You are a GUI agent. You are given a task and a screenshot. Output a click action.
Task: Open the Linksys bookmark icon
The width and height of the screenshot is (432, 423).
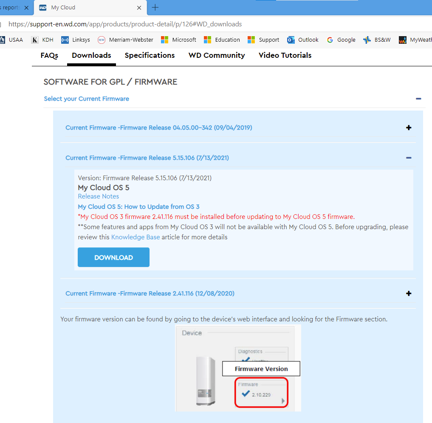pyautogui.click(x=65, y=40)
